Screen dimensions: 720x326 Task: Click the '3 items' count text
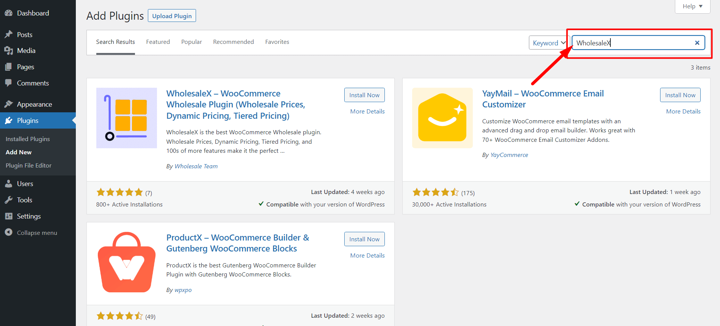(x=700, y=67)
